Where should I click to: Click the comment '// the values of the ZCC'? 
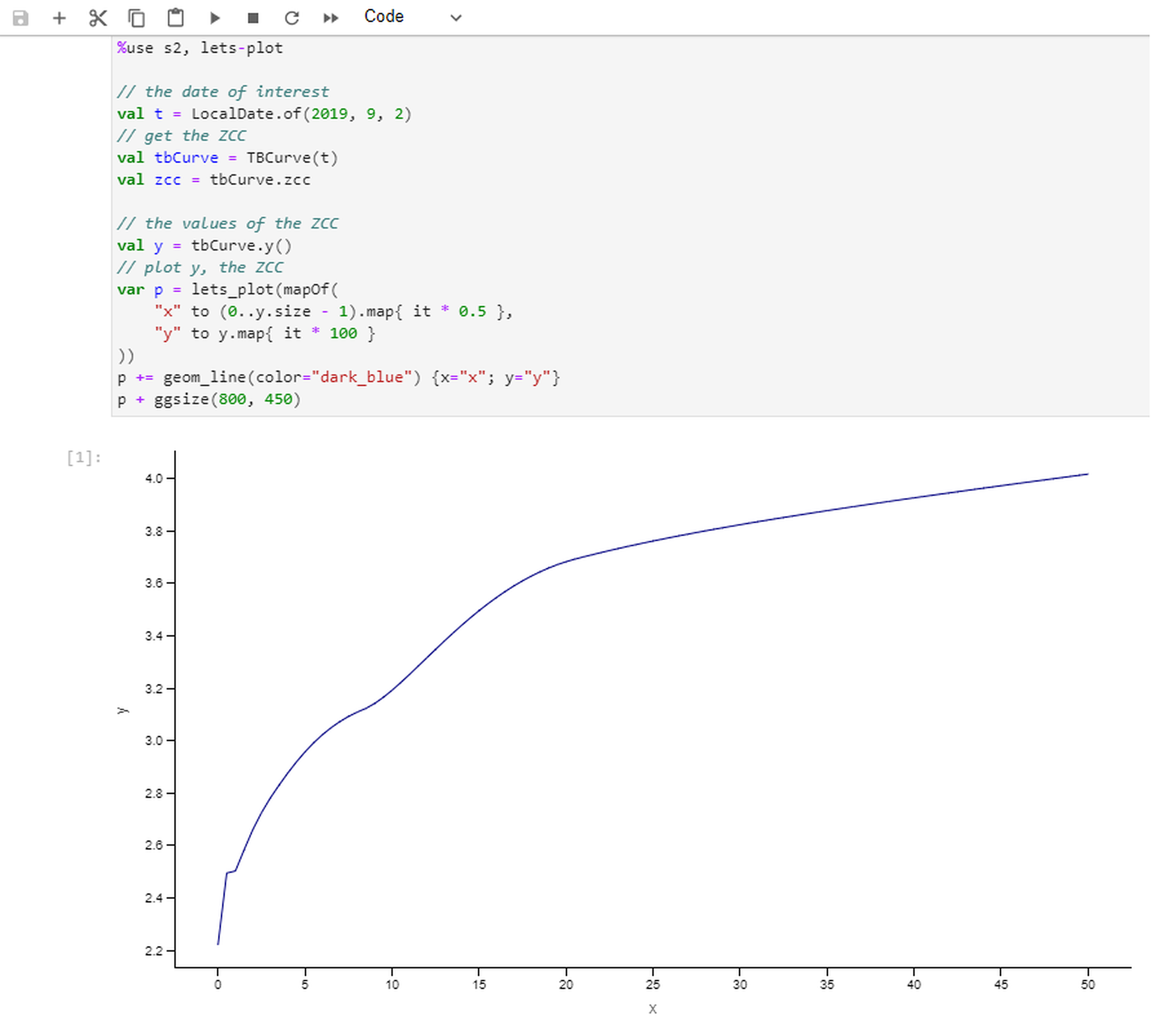point(227,223)
